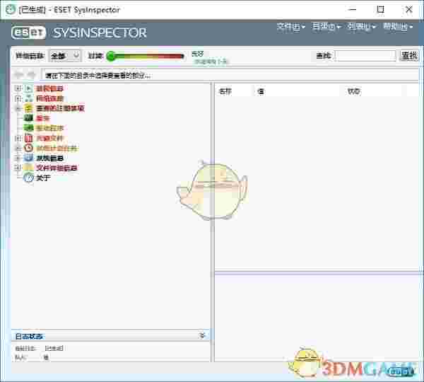Viewport: 424px width, 382px height.
Task: Select the 系统信息 tree label
Action: click(x=49, y=158)
